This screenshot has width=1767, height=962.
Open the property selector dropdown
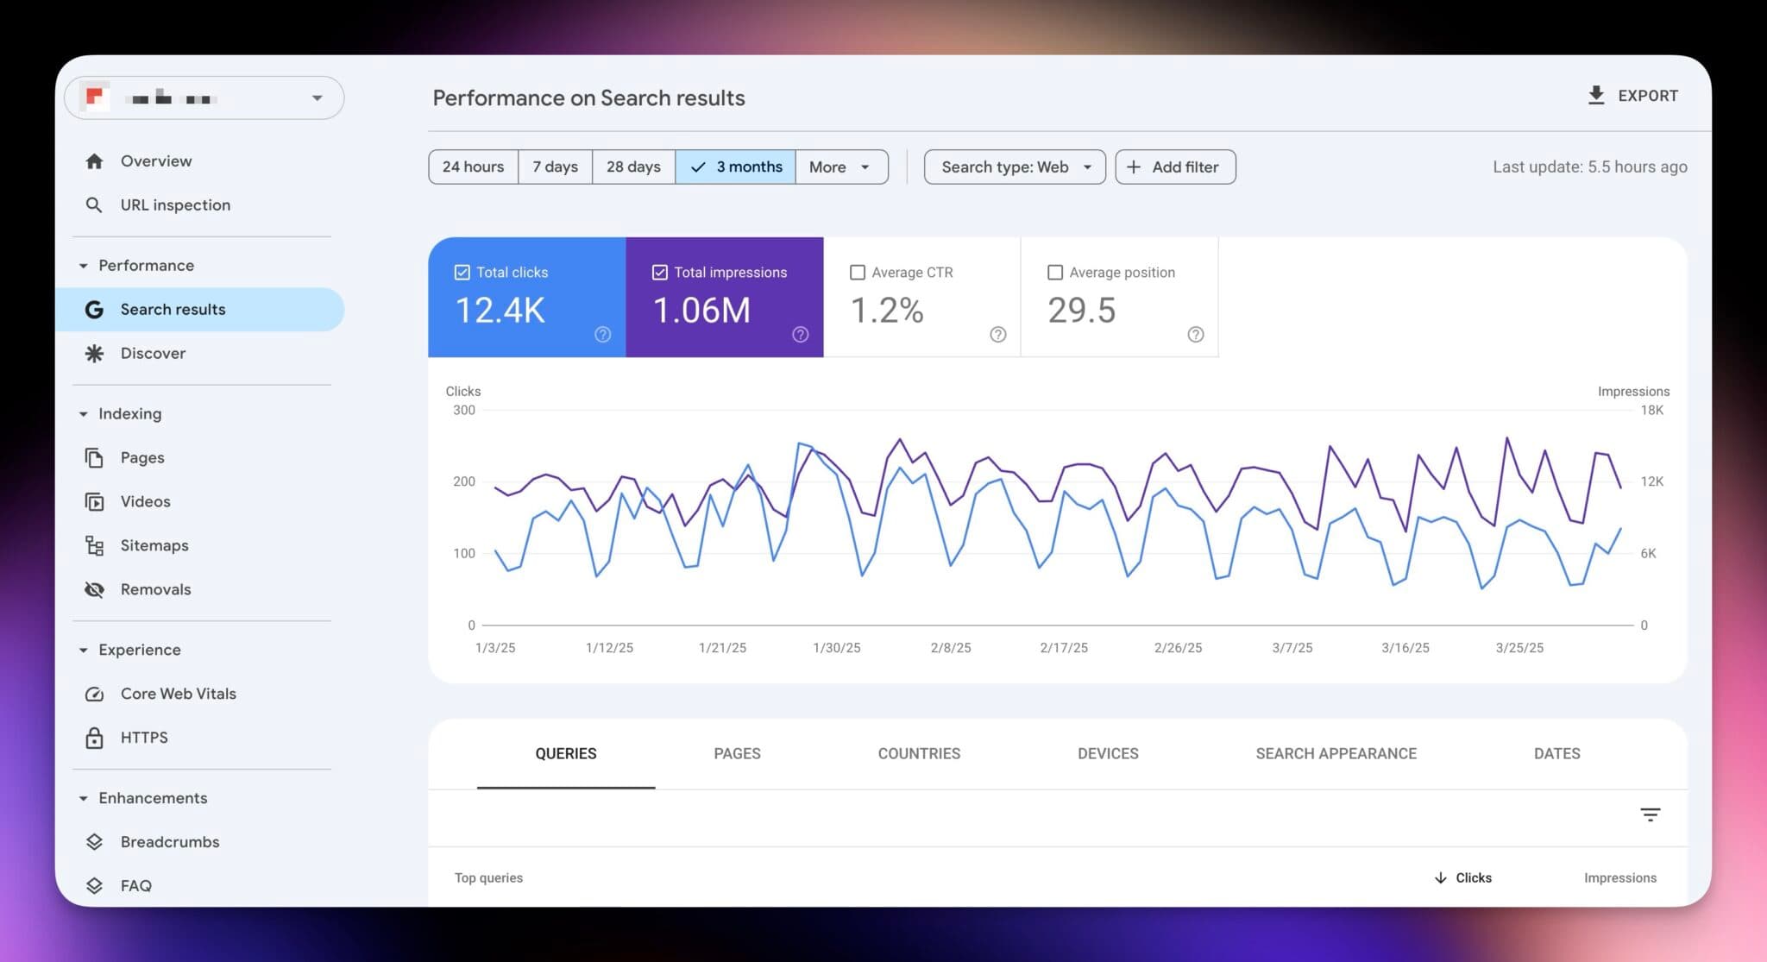click(317, 97)
